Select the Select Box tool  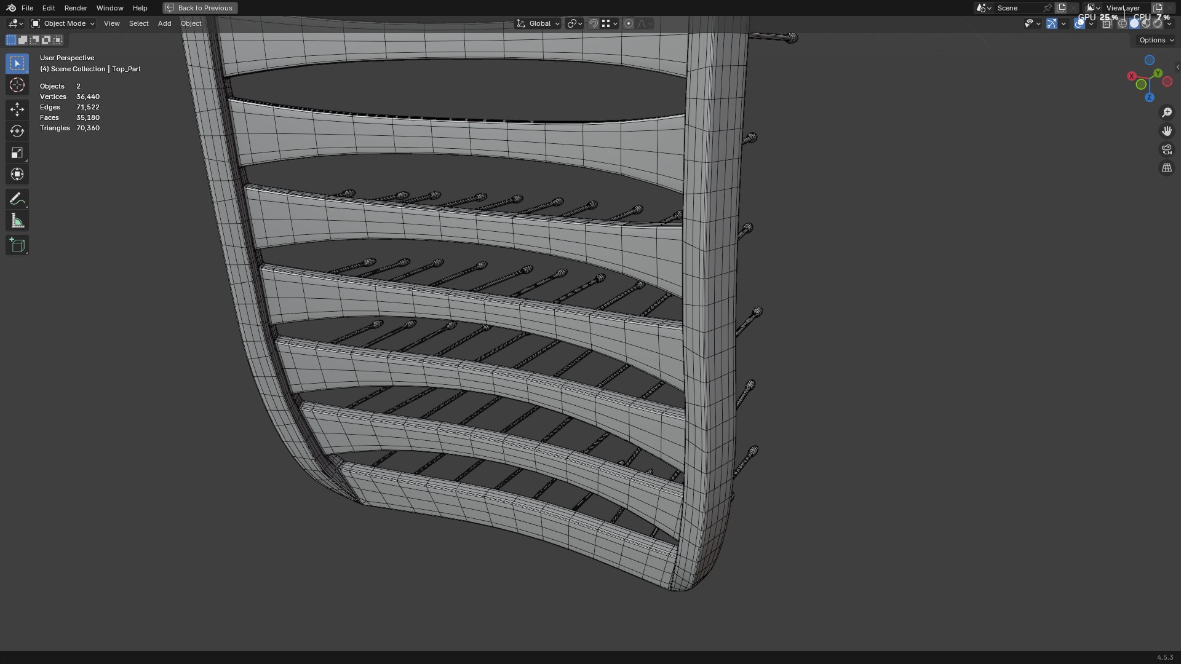(x=17, y=63)
